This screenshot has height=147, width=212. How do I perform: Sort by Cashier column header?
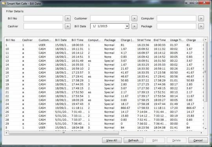coord(29,40)
